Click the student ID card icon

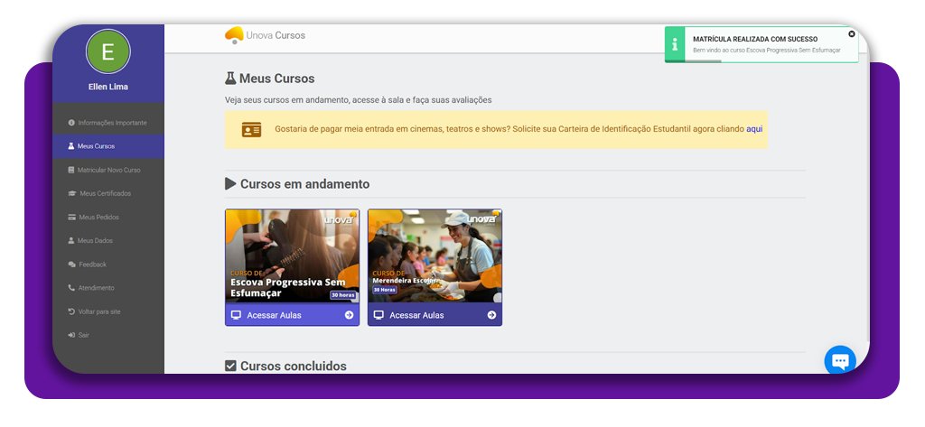[251, 129]
